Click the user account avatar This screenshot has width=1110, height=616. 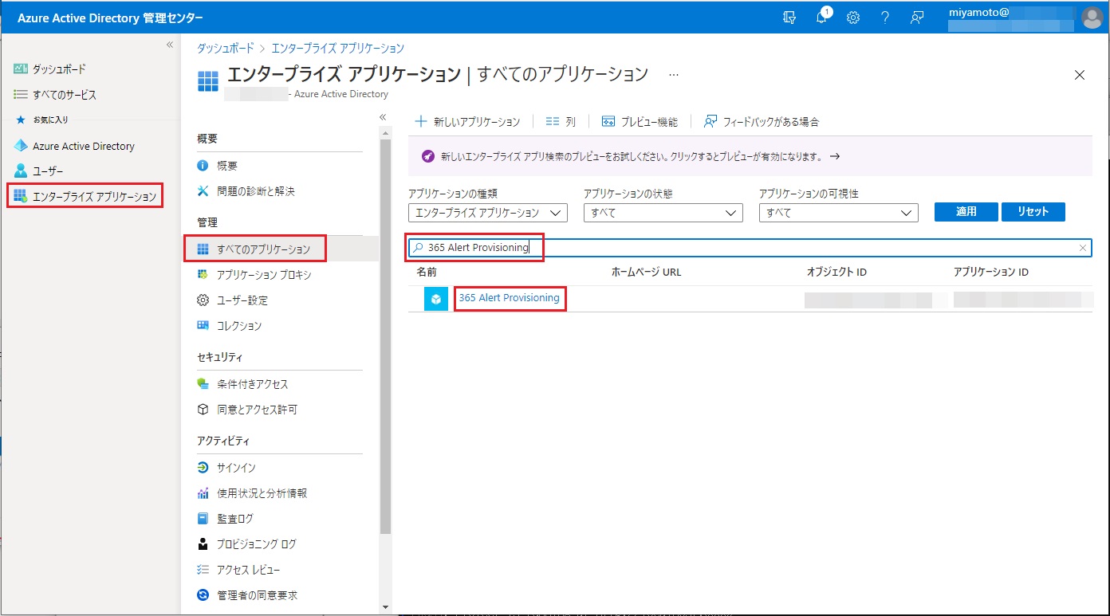click(1092, 18)
